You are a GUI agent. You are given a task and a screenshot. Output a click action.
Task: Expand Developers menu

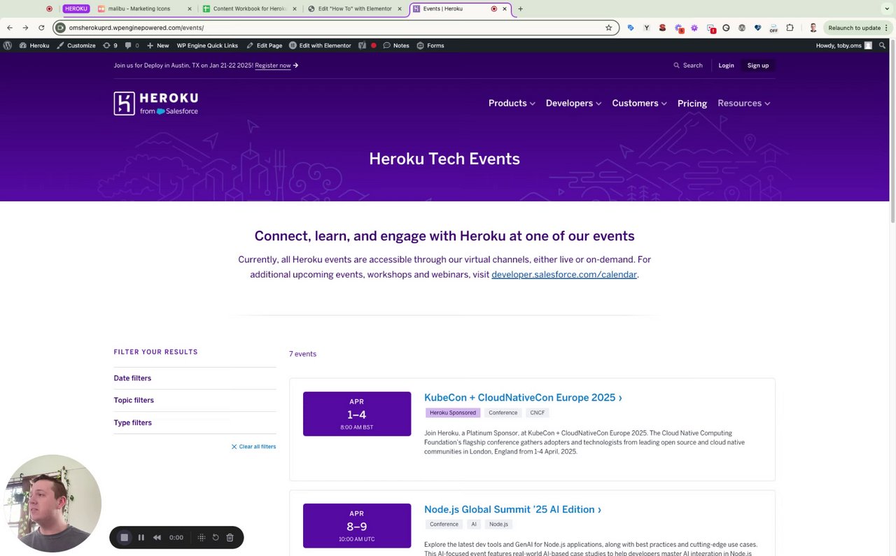(x=573, y=104)
